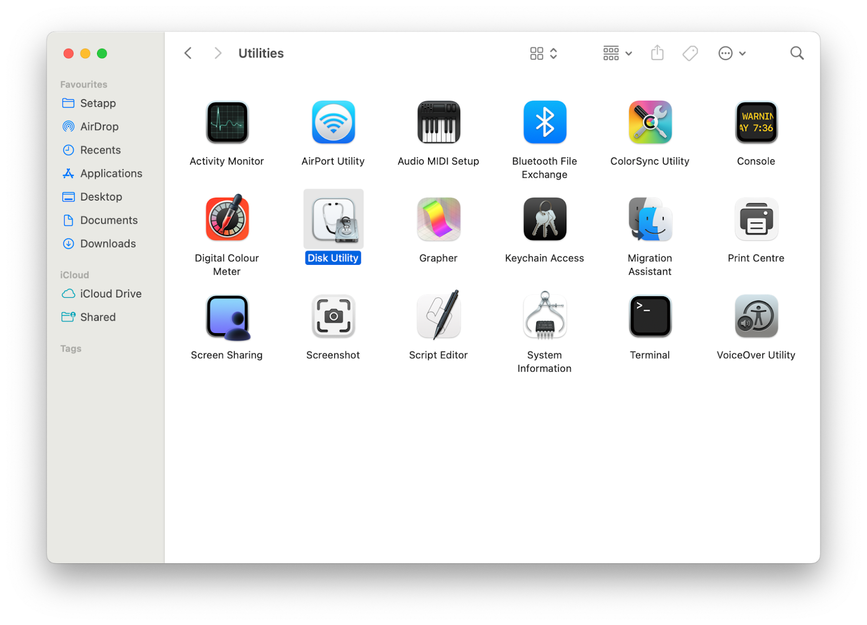Image resolution: width=867 pixels, height=625 pixels.
Task: Click the Screen Sharing name label
Action: pyautogui.click(x=227, y=355)
